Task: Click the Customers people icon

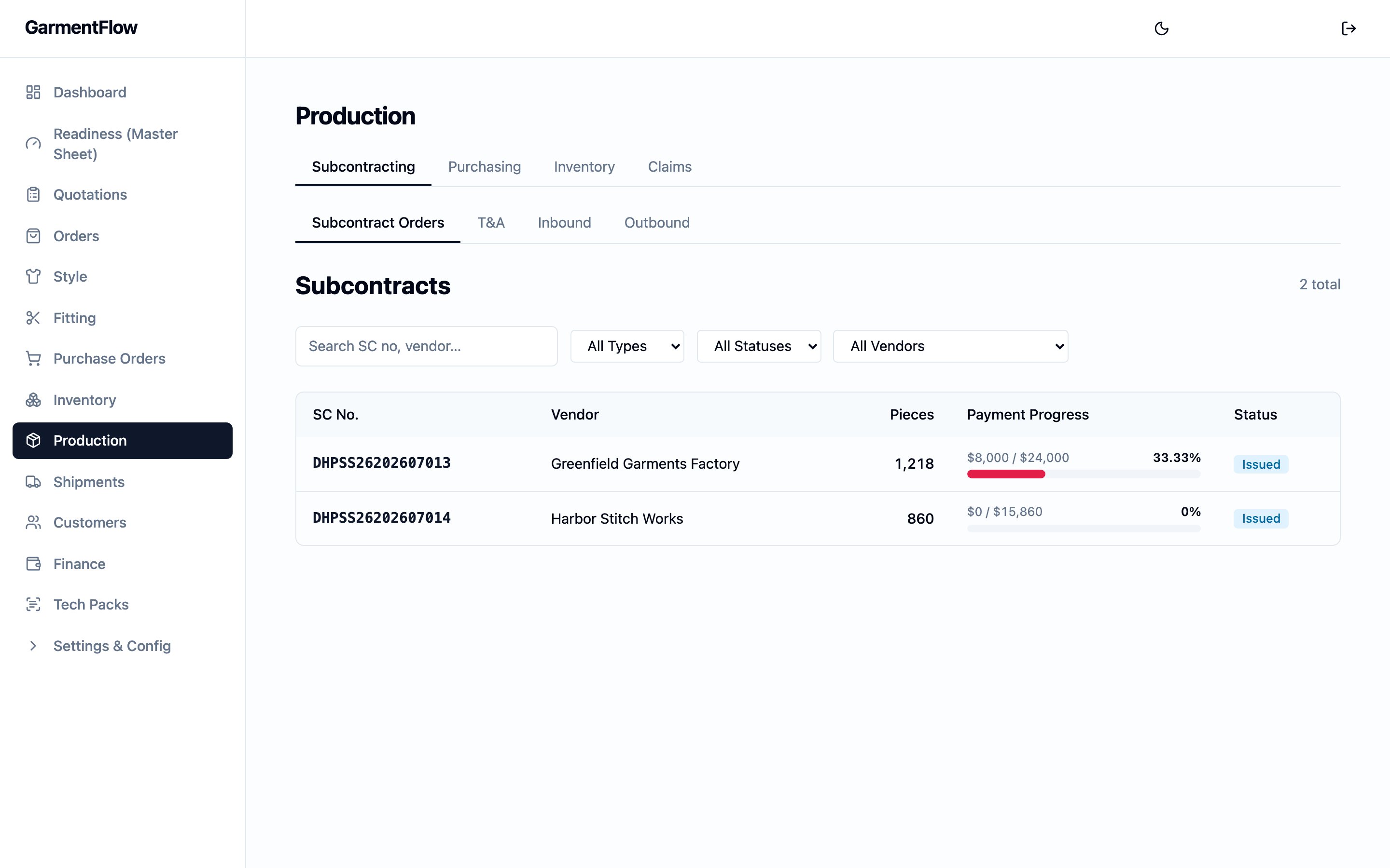Action: 33,522
